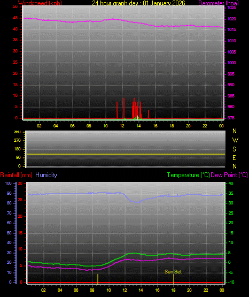
Task: Click the Dew Point (°C) legend label
Action: pyautogui.click(x=229, y=175)
